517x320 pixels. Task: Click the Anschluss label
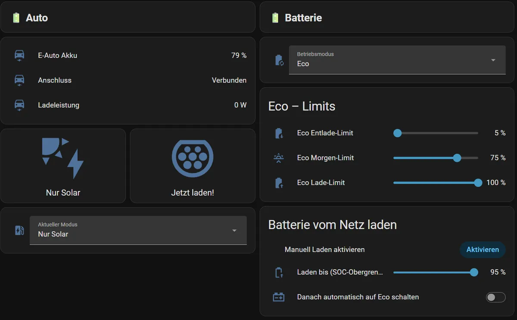(x=55, y=80)
